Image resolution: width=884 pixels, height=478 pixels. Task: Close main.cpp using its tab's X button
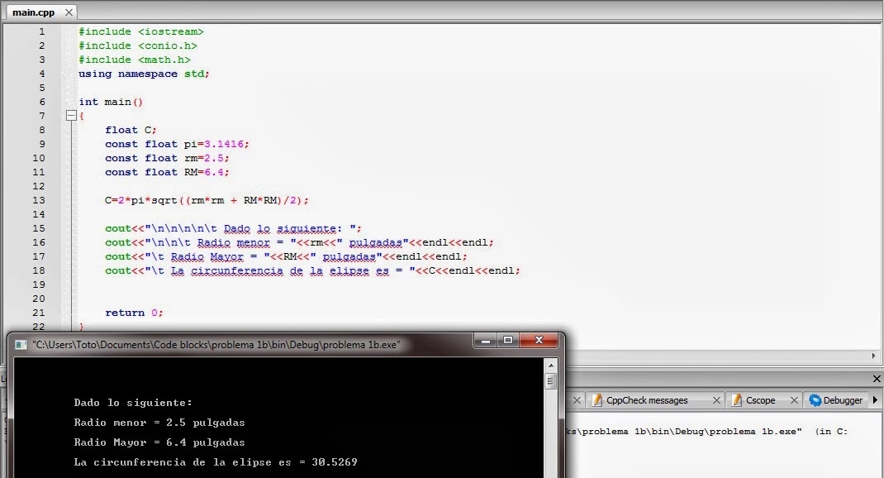pos(69,12)
